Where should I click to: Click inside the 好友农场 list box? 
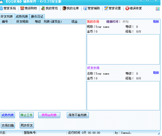tap(123, 96)
